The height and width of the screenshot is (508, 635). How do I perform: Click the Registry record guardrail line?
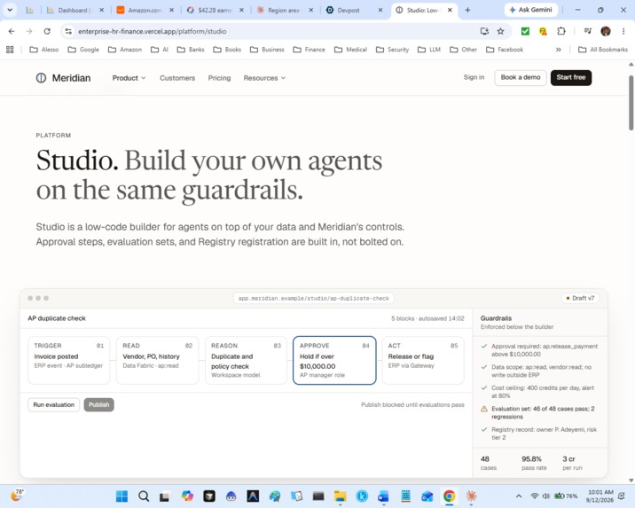click(539, 434)
